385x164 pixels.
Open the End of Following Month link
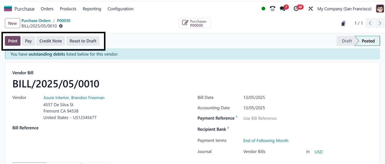266,141
